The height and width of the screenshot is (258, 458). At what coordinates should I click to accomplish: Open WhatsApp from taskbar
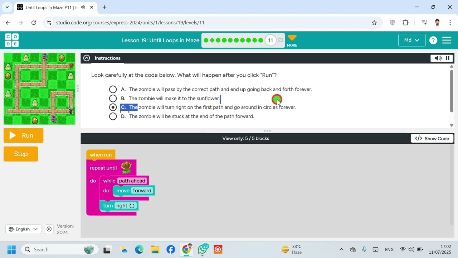[202, 249]
